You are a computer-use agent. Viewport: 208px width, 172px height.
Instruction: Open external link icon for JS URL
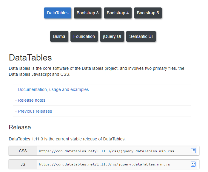click(x=193, y=164)
